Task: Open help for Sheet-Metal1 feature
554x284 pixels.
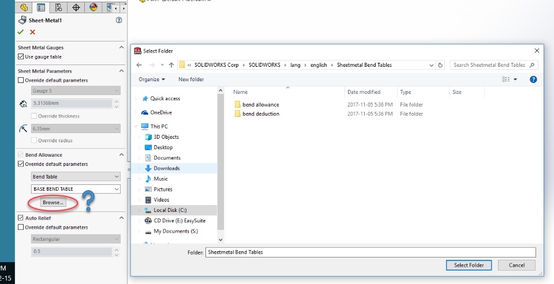Action: point(119,20)
